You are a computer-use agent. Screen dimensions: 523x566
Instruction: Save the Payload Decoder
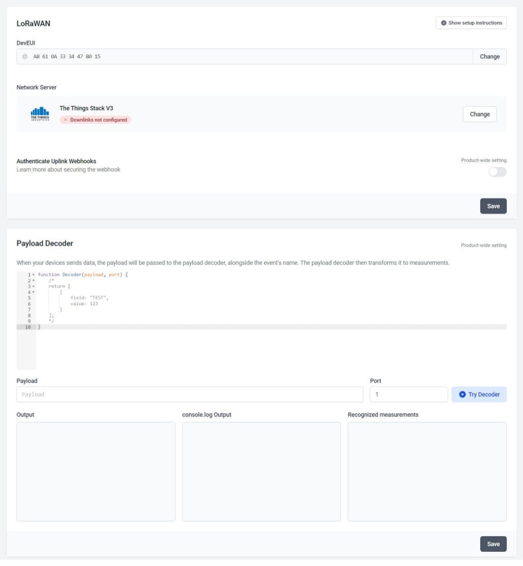tap(493, 543)
